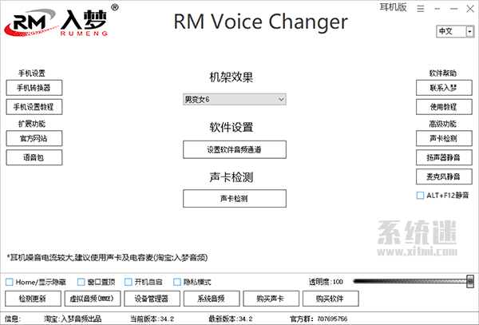Open the 语音包 voice pack

click(34, 158)
